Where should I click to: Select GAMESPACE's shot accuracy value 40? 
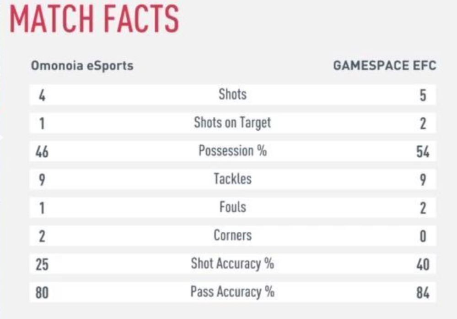point(423,265)
